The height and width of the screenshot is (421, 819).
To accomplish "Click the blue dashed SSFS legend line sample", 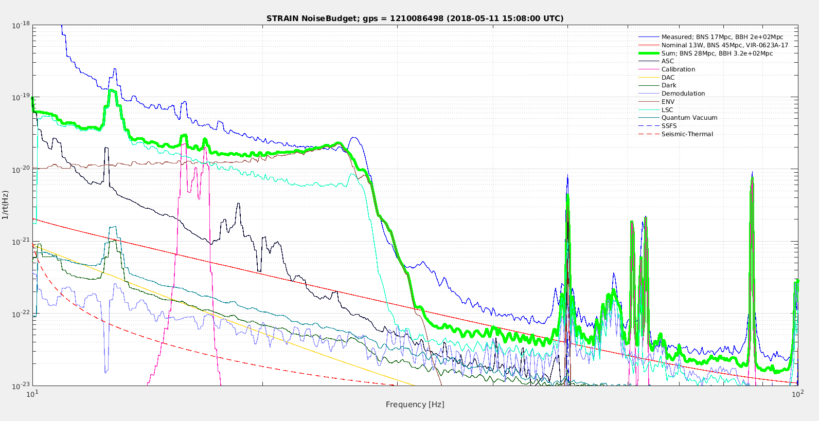I will pos(649,126).
